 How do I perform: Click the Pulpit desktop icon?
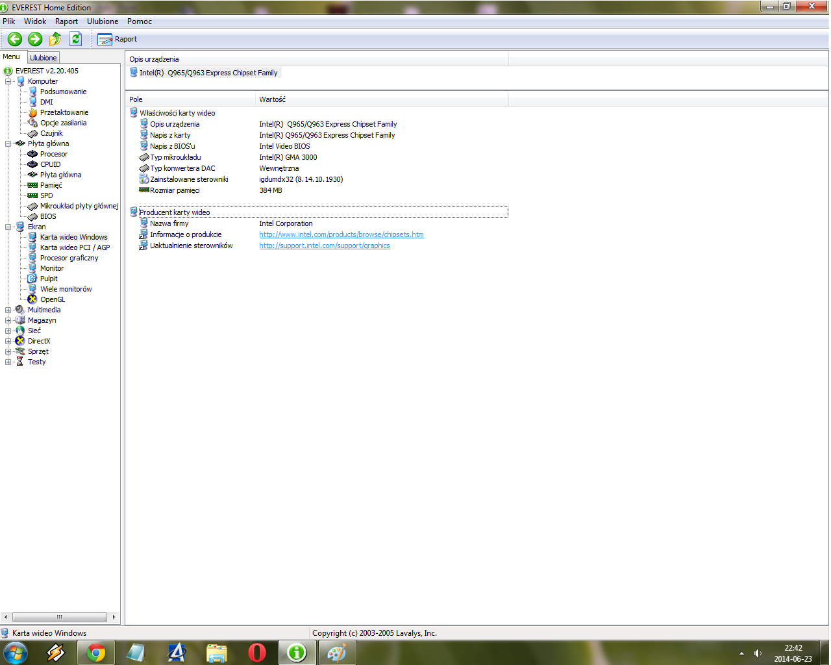32,279
